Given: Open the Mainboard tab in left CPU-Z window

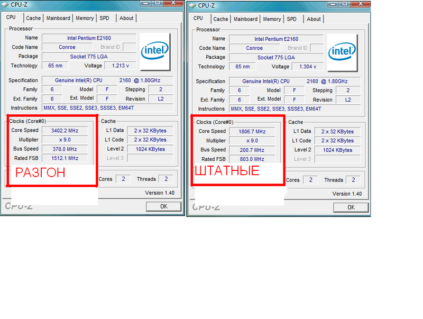Looking at the screenshot, I should pyautogui.click(x=58, y=18).
